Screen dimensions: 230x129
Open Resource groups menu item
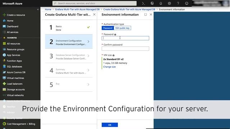click(15, 49)
